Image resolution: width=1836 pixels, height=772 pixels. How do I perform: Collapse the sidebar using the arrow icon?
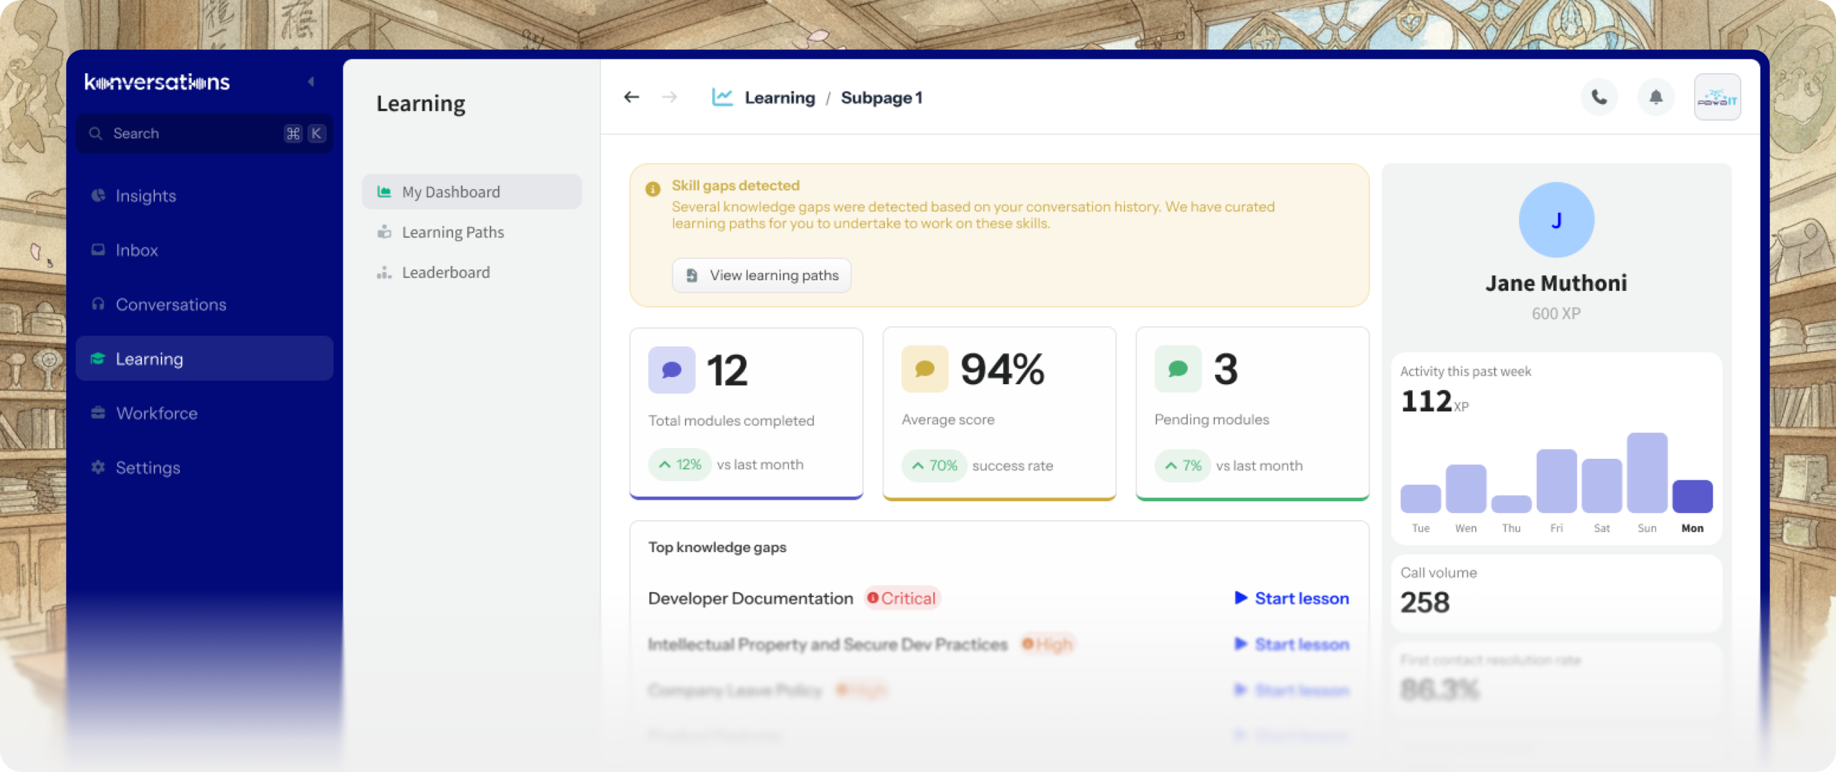coord(311,82)
